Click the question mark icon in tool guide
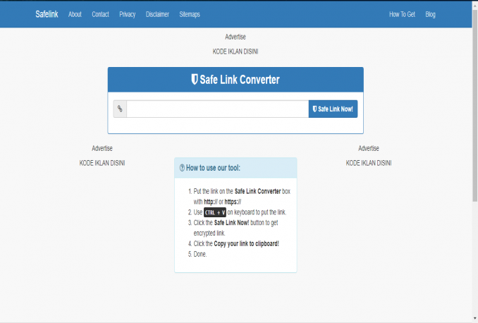478x323 pixels. pyautogui.click(x=183, y=168)
